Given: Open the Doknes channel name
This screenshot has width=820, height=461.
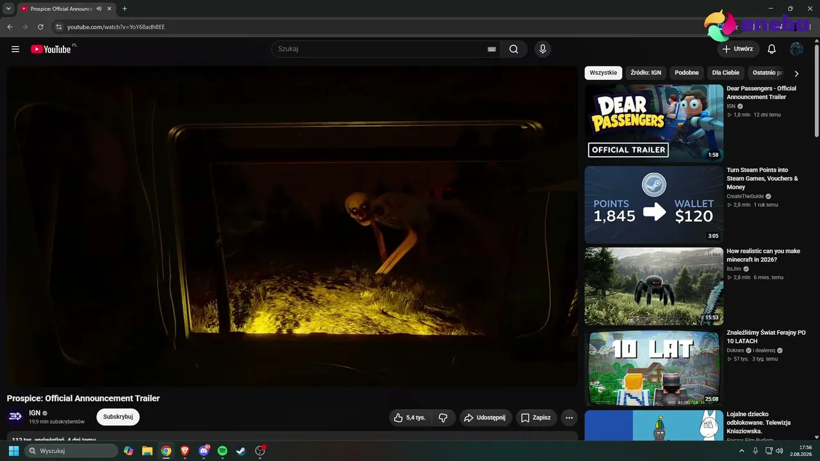Looking at the screenshot, I should click(x=735, y=350).
